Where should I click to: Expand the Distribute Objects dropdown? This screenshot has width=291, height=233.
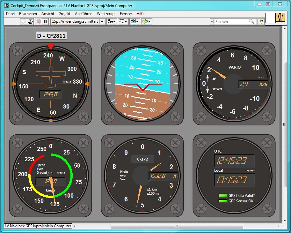tap(123, 21)
